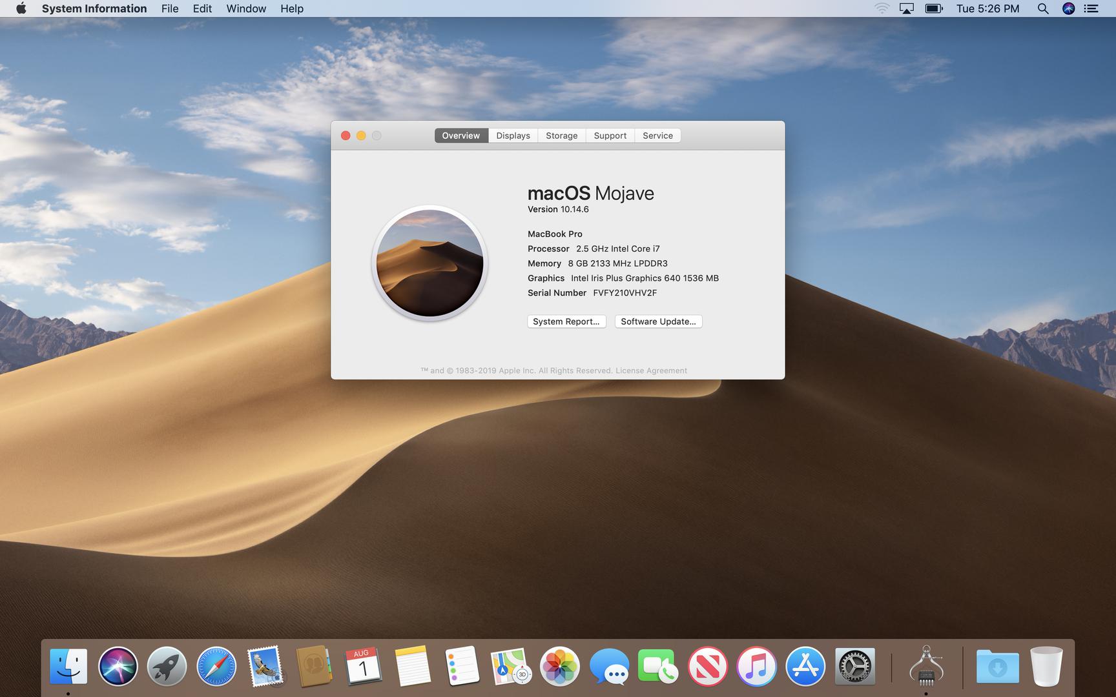Click the clock showing Tue 5:26 PM

987,8
